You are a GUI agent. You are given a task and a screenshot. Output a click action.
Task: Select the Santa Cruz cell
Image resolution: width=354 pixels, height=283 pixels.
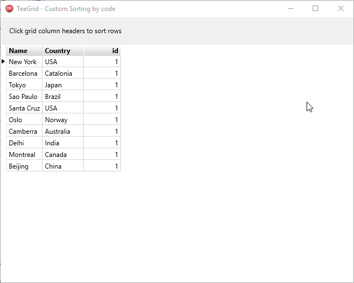tap(24, 108)
